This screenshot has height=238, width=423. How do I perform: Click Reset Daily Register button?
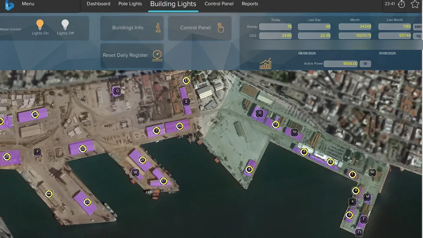pyautogui.click(x=132, y=56)
